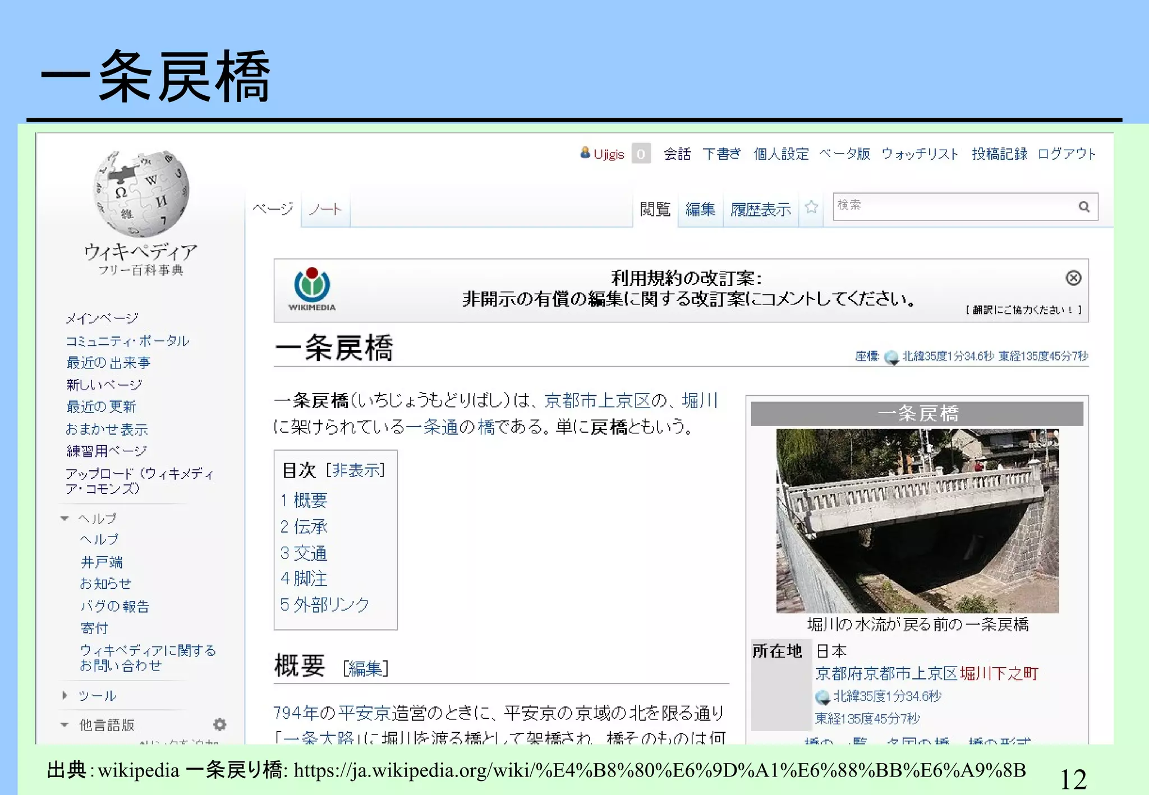This screenshot has width=1149, height=795.
Task: Open 新しいページ link
Action: (104, 385)
